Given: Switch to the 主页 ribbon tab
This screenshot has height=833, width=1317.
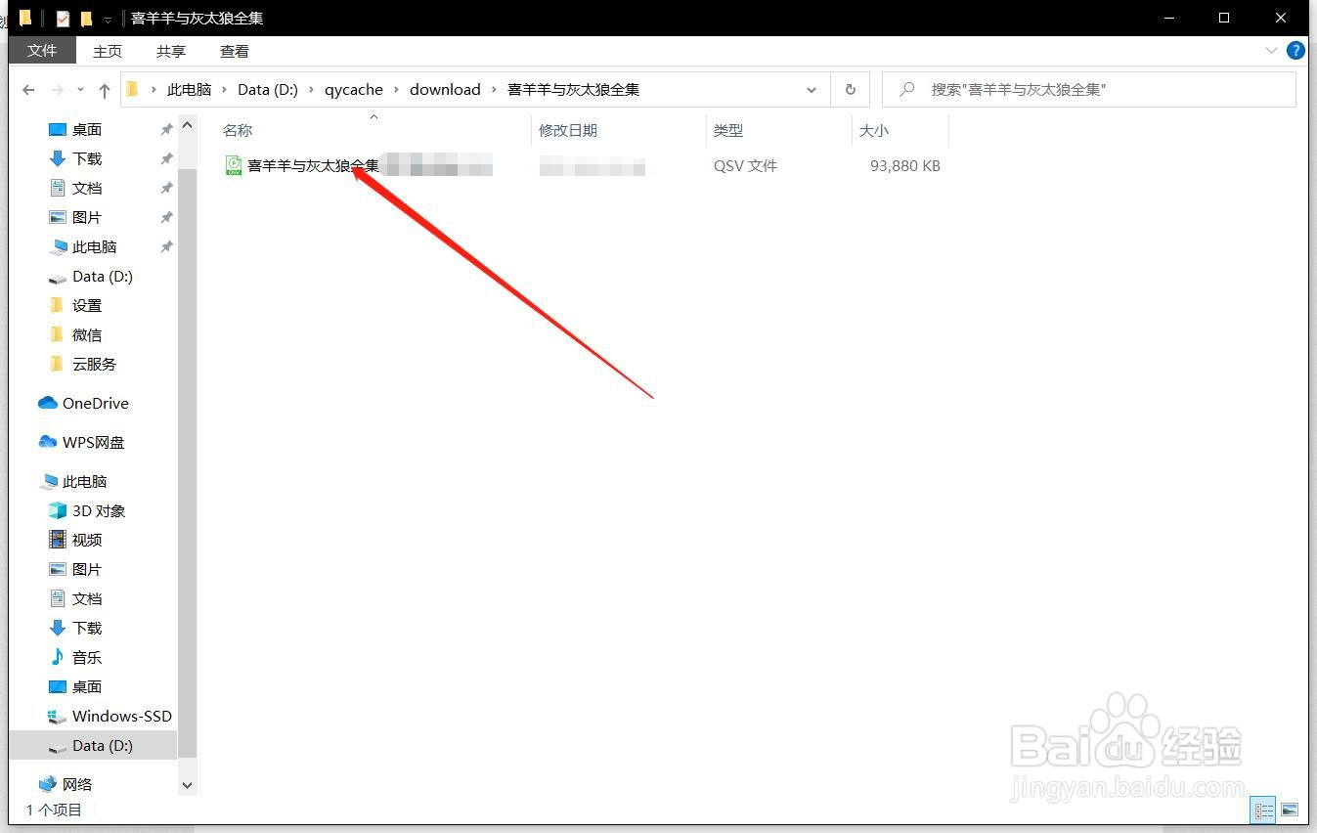Looking at the screenshot, I should (108, 51).
